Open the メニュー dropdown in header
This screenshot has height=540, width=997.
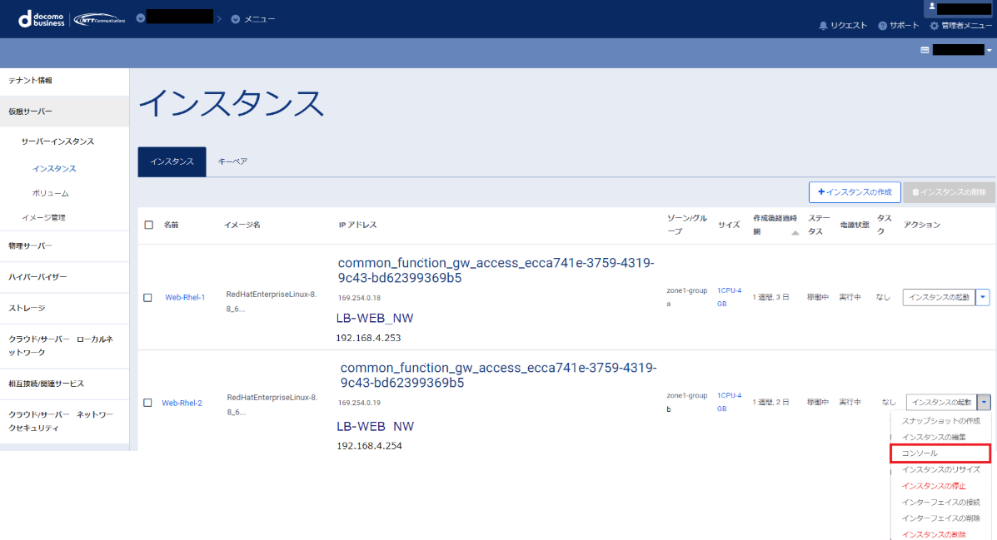[253, 19]
